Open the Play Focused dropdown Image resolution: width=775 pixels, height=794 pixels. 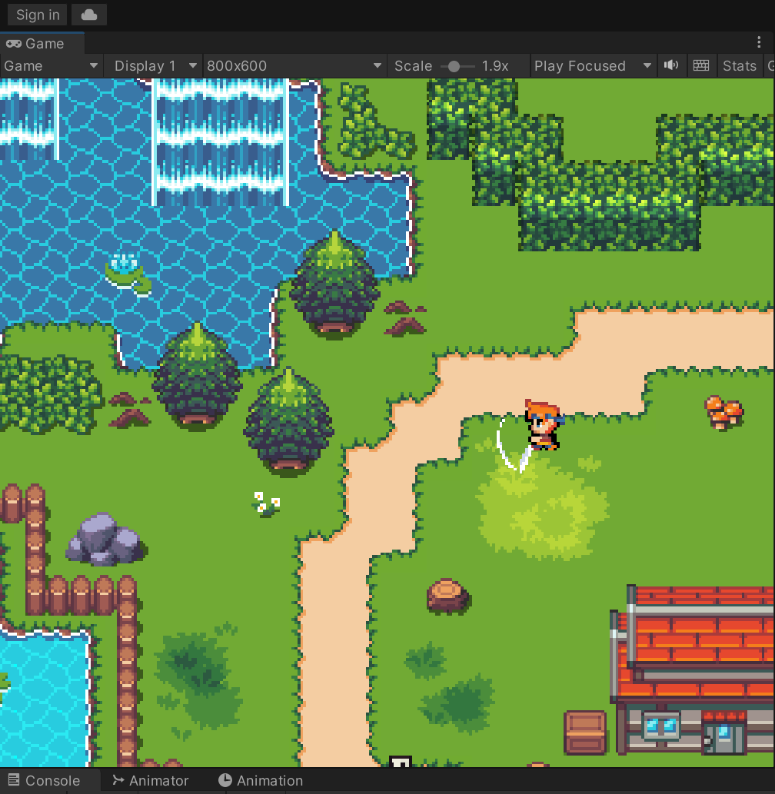(593, 66)
